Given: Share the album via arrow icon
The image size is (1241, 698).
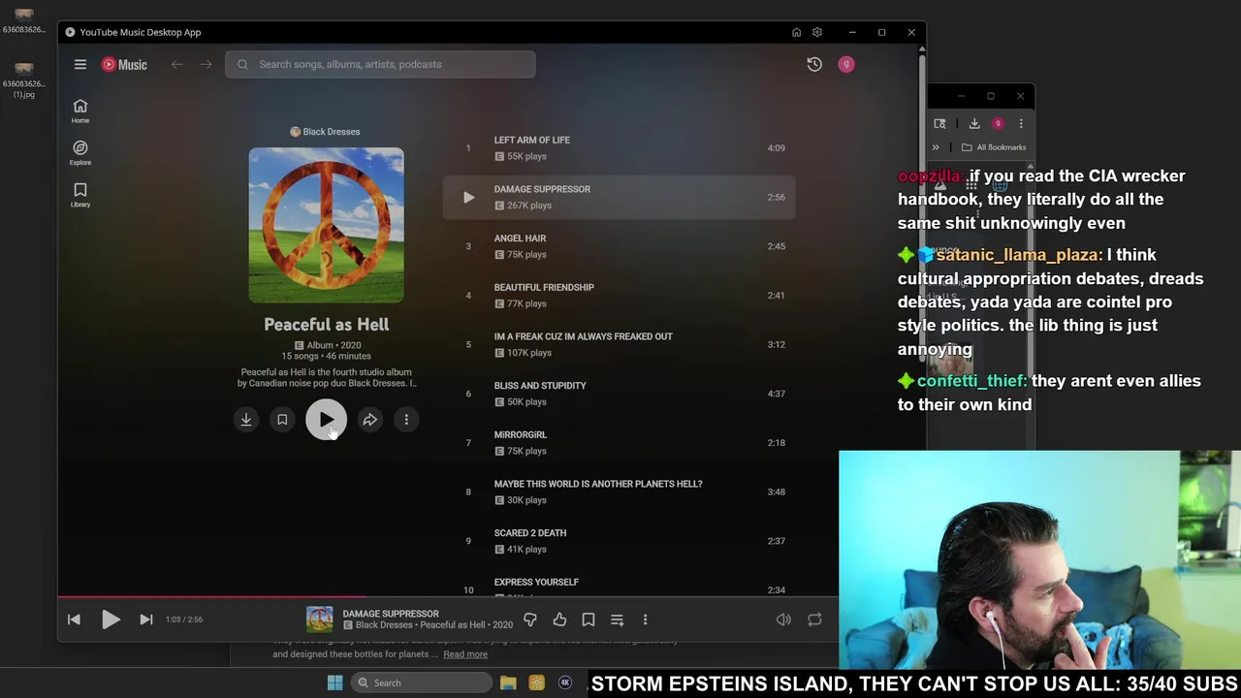Looking at the screenshot, I should click(x=370, y=420).
